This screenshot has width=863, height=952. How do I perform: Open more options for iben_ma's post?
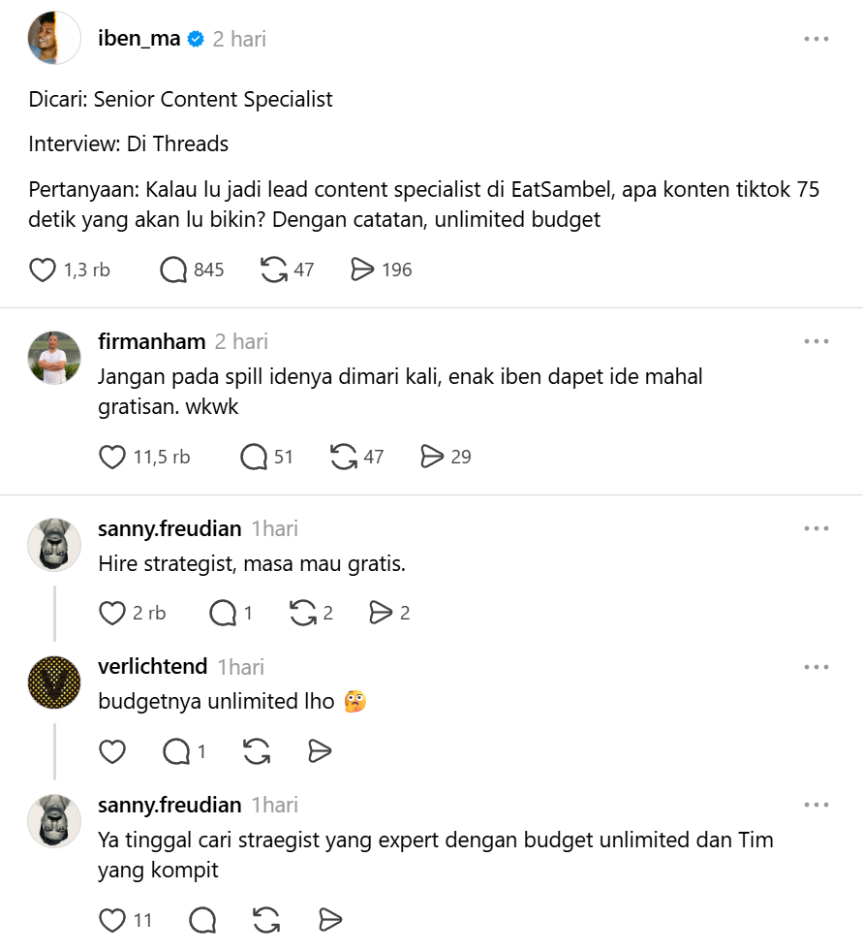point(816,39)
